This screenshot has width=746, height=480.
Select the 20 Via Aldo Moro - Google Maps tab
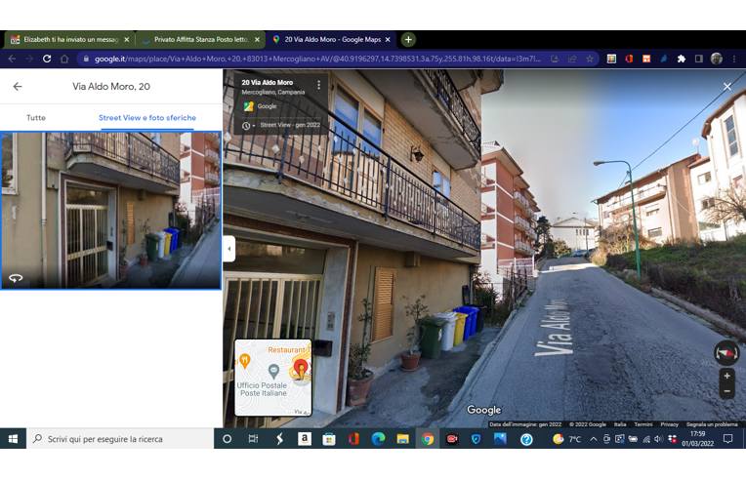332,40
